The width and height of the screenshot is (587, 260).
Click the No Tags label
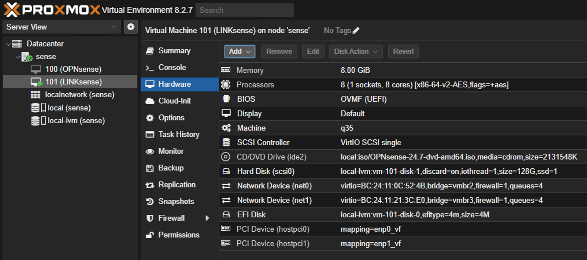click(337, 30)
